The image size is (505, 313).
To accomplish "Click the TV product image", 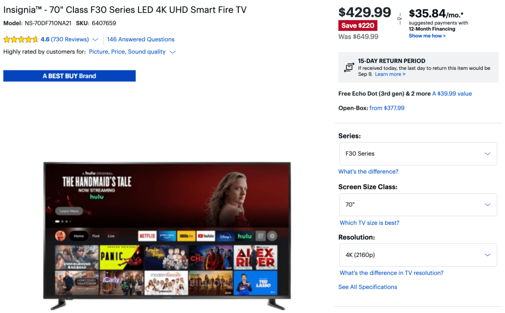I will pyautogui.click(x=167, y=236).
